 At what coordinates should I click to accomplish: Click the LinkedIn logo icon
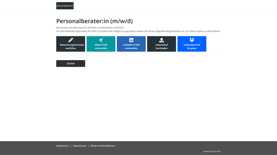[x=131, y=40]
